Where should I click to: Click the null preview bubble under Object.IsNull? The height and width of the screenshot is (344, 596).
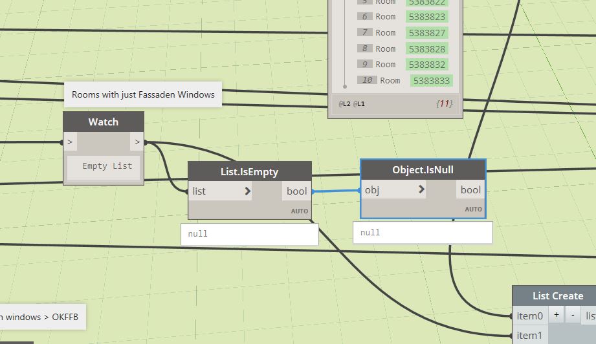[423, 232]
